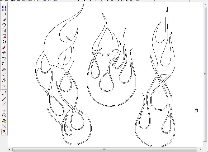208x152 pixels.
Task: Select the Trim line tool
Action: pyautogui.click(x=4, y=53)
